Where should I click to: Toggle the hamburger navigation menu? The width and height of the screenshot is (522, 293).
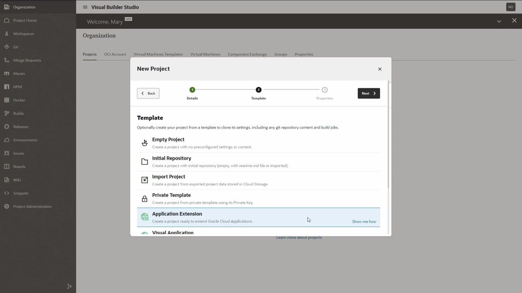click(x=85, y=7)
